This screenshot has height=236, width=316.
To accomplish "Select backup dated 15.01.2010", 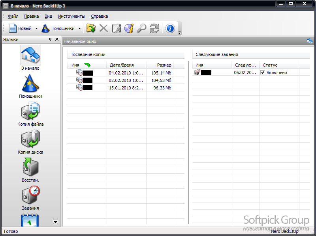I will coord(126,87).
